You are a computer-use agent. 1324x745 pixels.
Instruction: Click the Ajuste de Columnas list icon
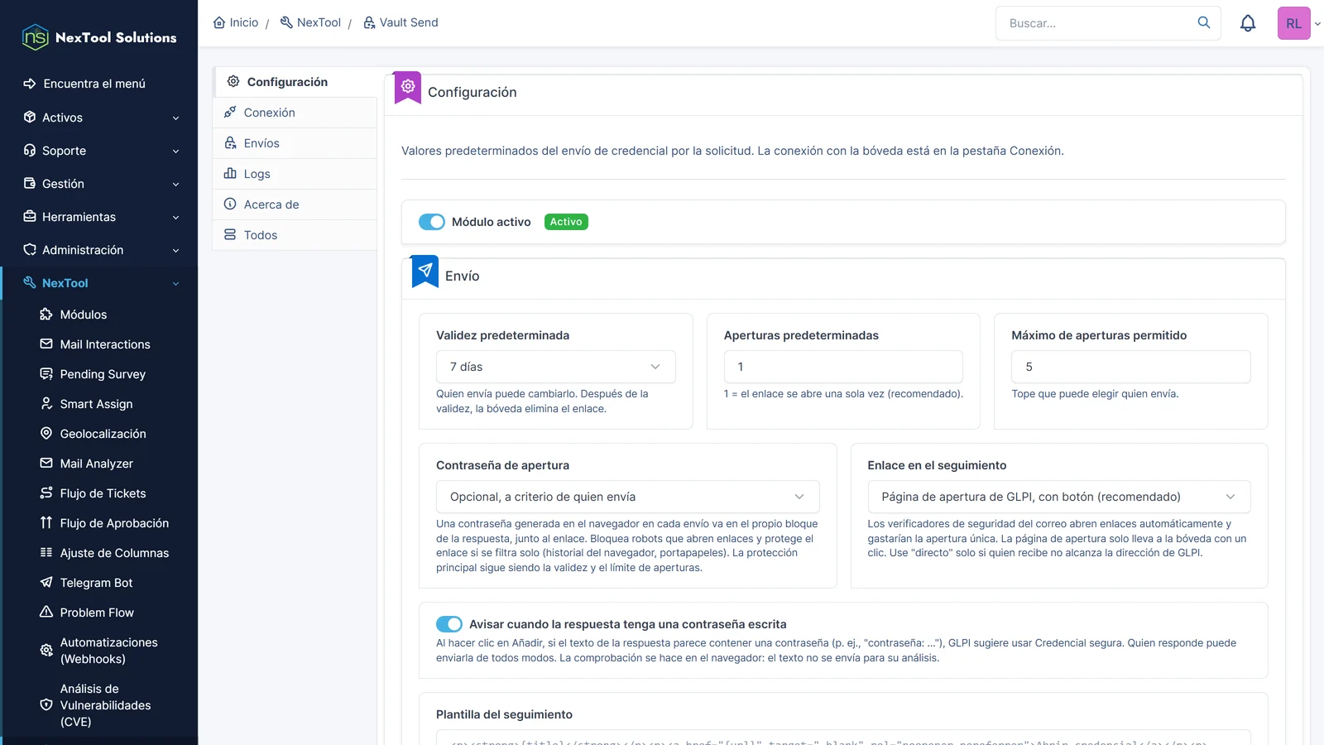46,553
